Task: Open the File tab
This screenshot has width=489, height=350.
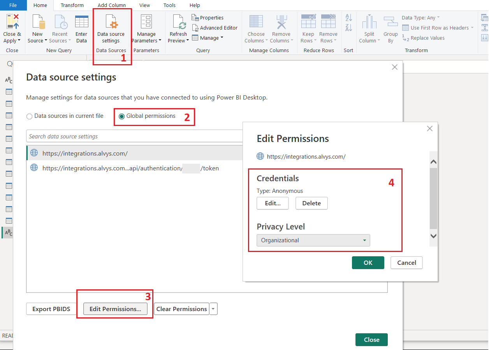Action: (x=13, y=5)
